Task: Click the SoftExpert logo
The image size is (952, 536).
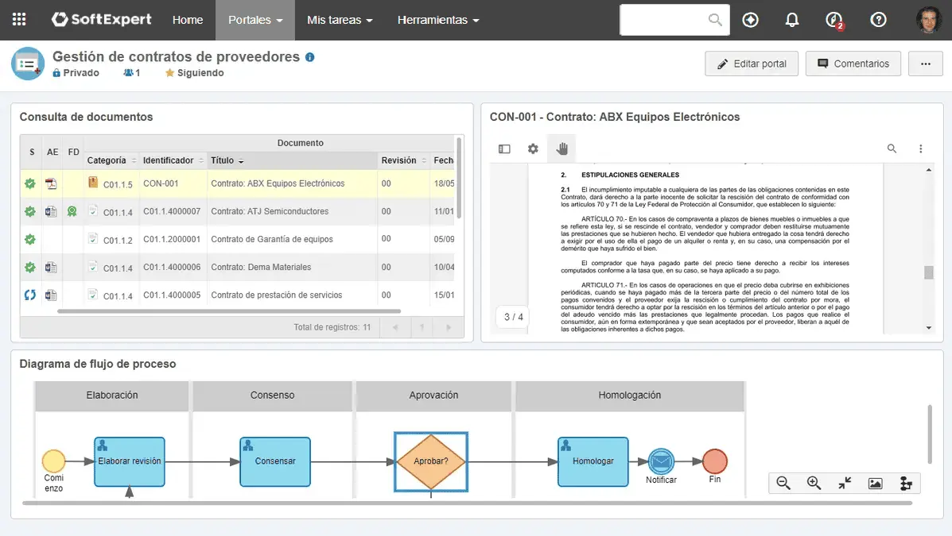Action: point(101,19)
